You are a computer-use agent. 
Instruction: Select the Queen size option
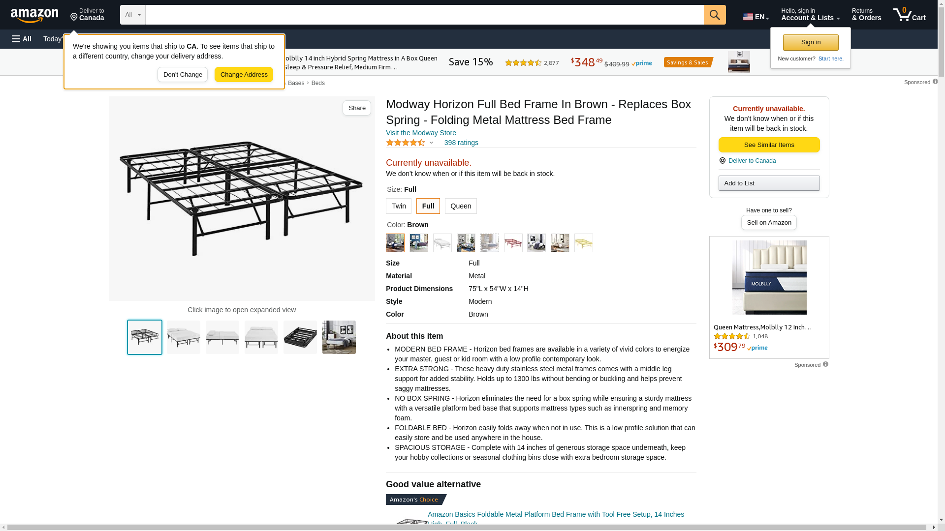(x=461, y=206)
